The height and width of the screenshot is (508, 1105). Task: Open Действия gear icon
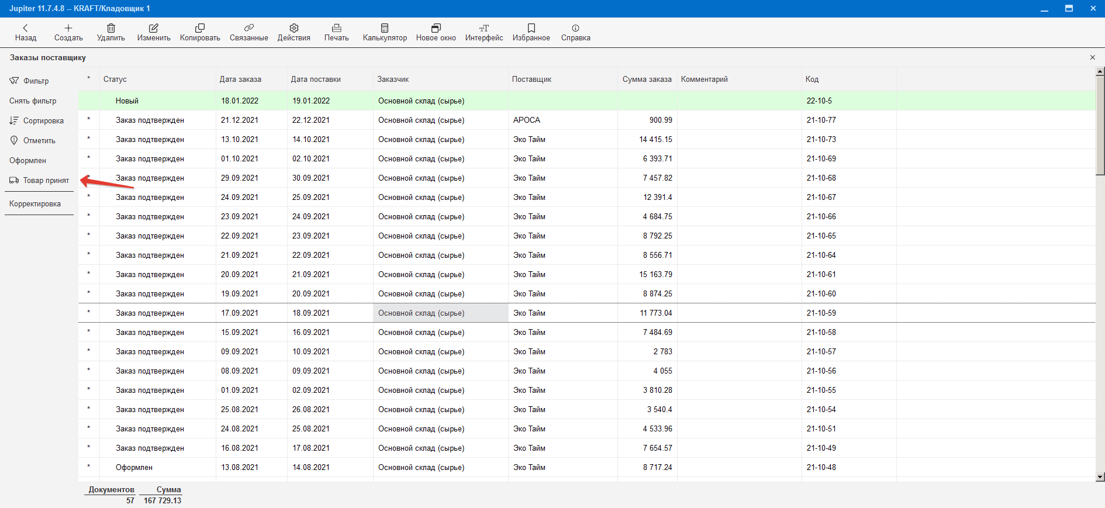point(294,28)
